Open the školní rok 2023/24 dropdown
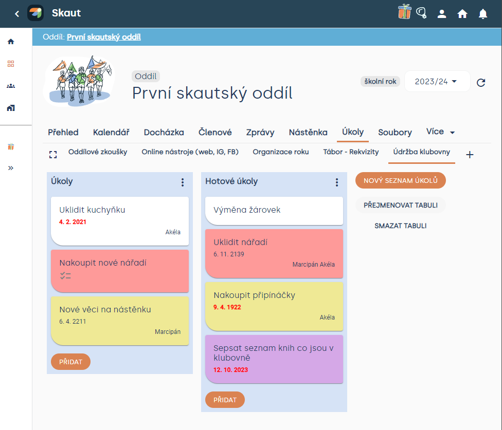 click(437, 81)
